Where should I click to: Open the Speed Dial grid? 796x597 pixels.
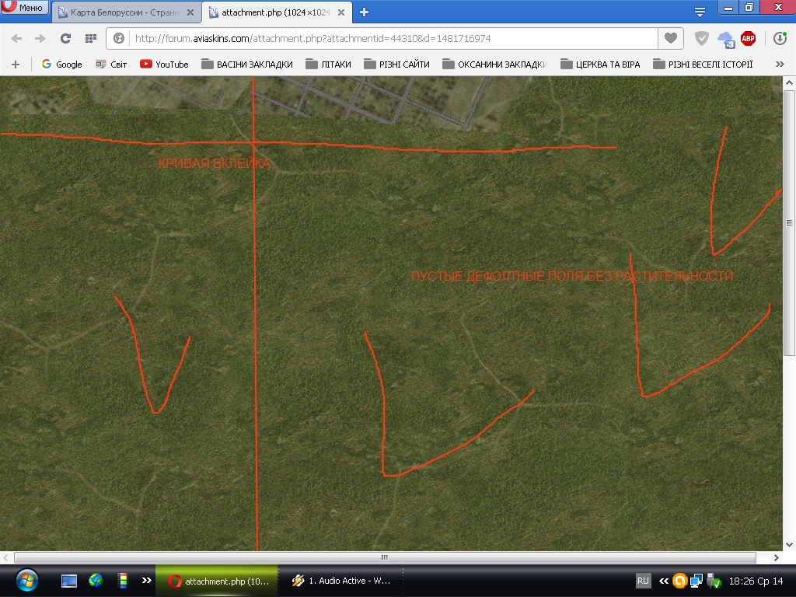91,39
